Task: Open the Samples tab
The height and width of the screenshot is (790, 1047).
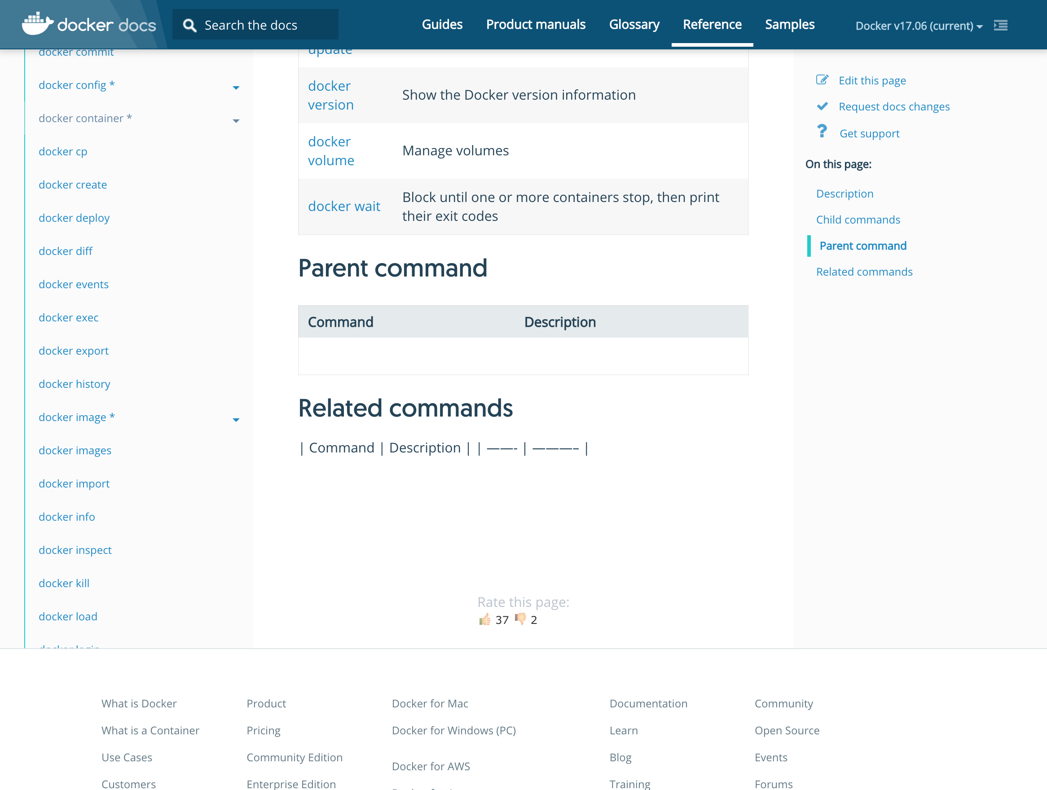Action: pyautogui.click(x=789, y=25)
